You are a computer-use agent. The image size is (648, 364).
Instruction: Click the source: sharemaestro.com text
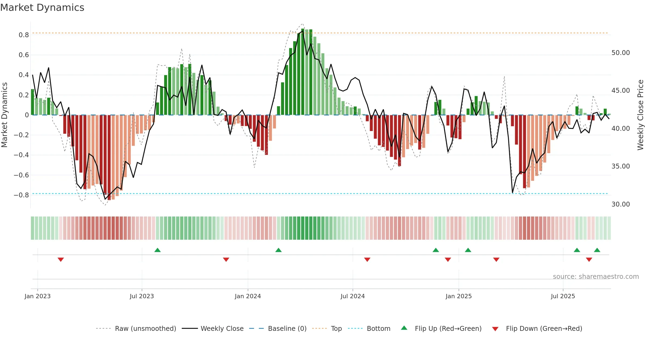[596, 276]
